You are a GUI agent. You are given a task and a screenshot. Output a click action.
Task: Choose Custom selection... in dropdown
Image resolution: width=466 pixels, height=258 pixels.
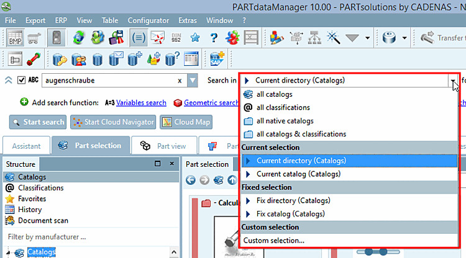point(349,241)
